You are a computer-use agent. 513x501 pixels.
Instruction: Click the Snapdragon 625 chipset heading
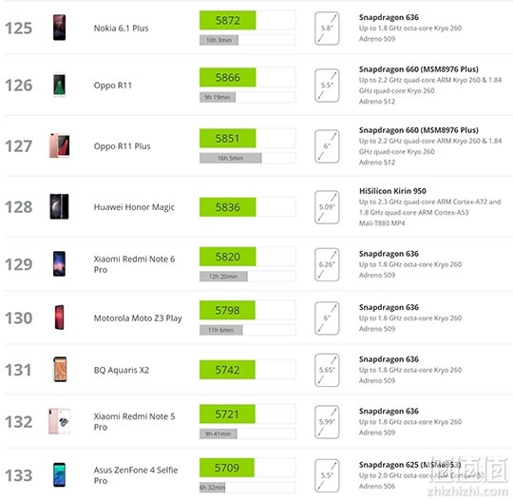pyautogui.click(x=409, y=465)
